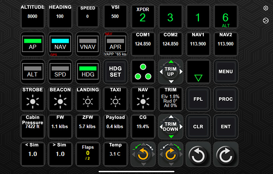Switch on the TAXI light
Viewport: 273px width, 174px height.
(x=115, y=99)
